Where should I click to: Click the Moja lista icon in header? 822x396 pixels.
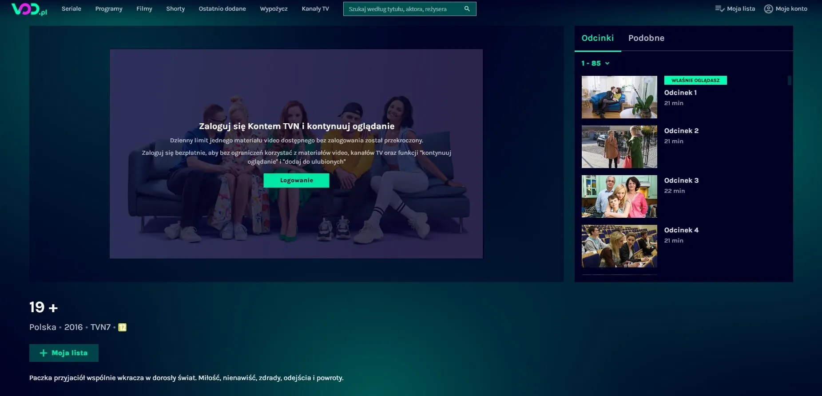pyautogui.click(x=719, y=9)
